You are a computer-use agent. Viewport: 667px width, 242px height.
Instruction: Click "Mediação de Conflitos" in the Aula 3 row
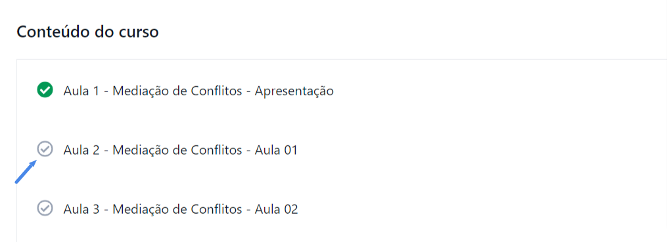(x=178, y=209)
